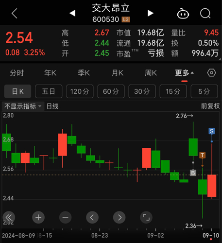Select the 分时 tab
Screen dimensions: 222x243
17,73
